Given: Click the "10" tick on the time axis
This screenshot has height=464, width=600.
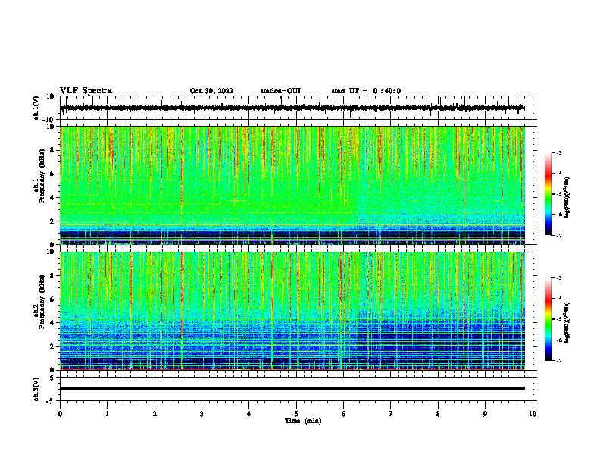Looking at the screenshot, I should (533, 414).
